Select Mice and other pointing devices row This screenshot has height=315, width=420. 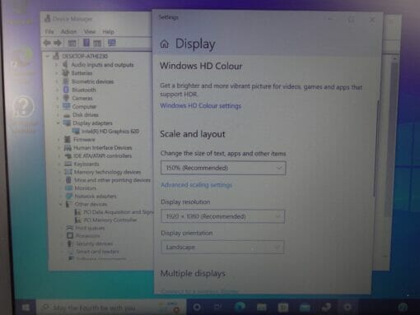(x=112, y=180)
